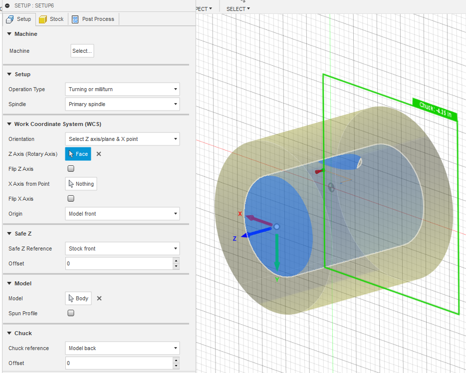Screen dimensions: 466x373
Task: Click the Chuck: -4.25 in label
Action: [x=435, y=110]
